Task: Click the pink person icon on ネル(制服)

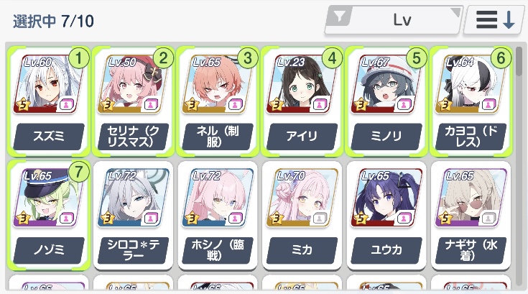Action: tap(235, 105)
